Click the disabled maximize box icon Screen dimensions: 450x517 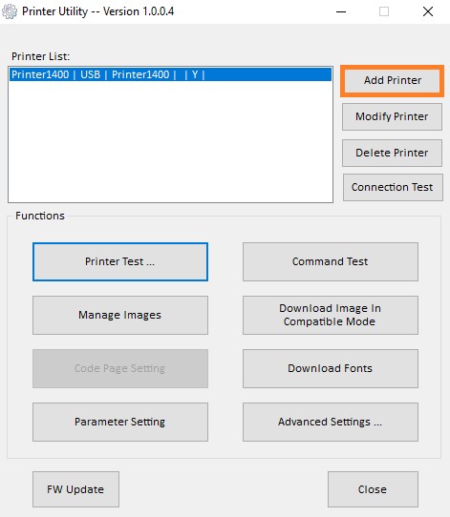tap(384, 11)
